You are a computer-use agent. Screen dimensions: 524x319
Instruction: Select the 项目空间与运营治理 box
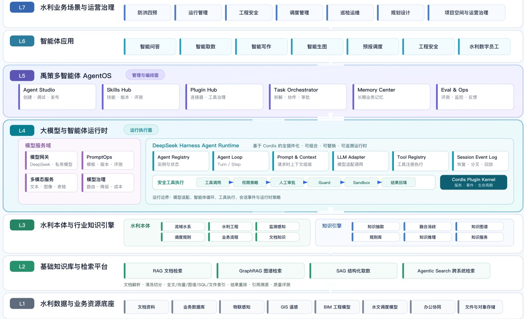467,13
